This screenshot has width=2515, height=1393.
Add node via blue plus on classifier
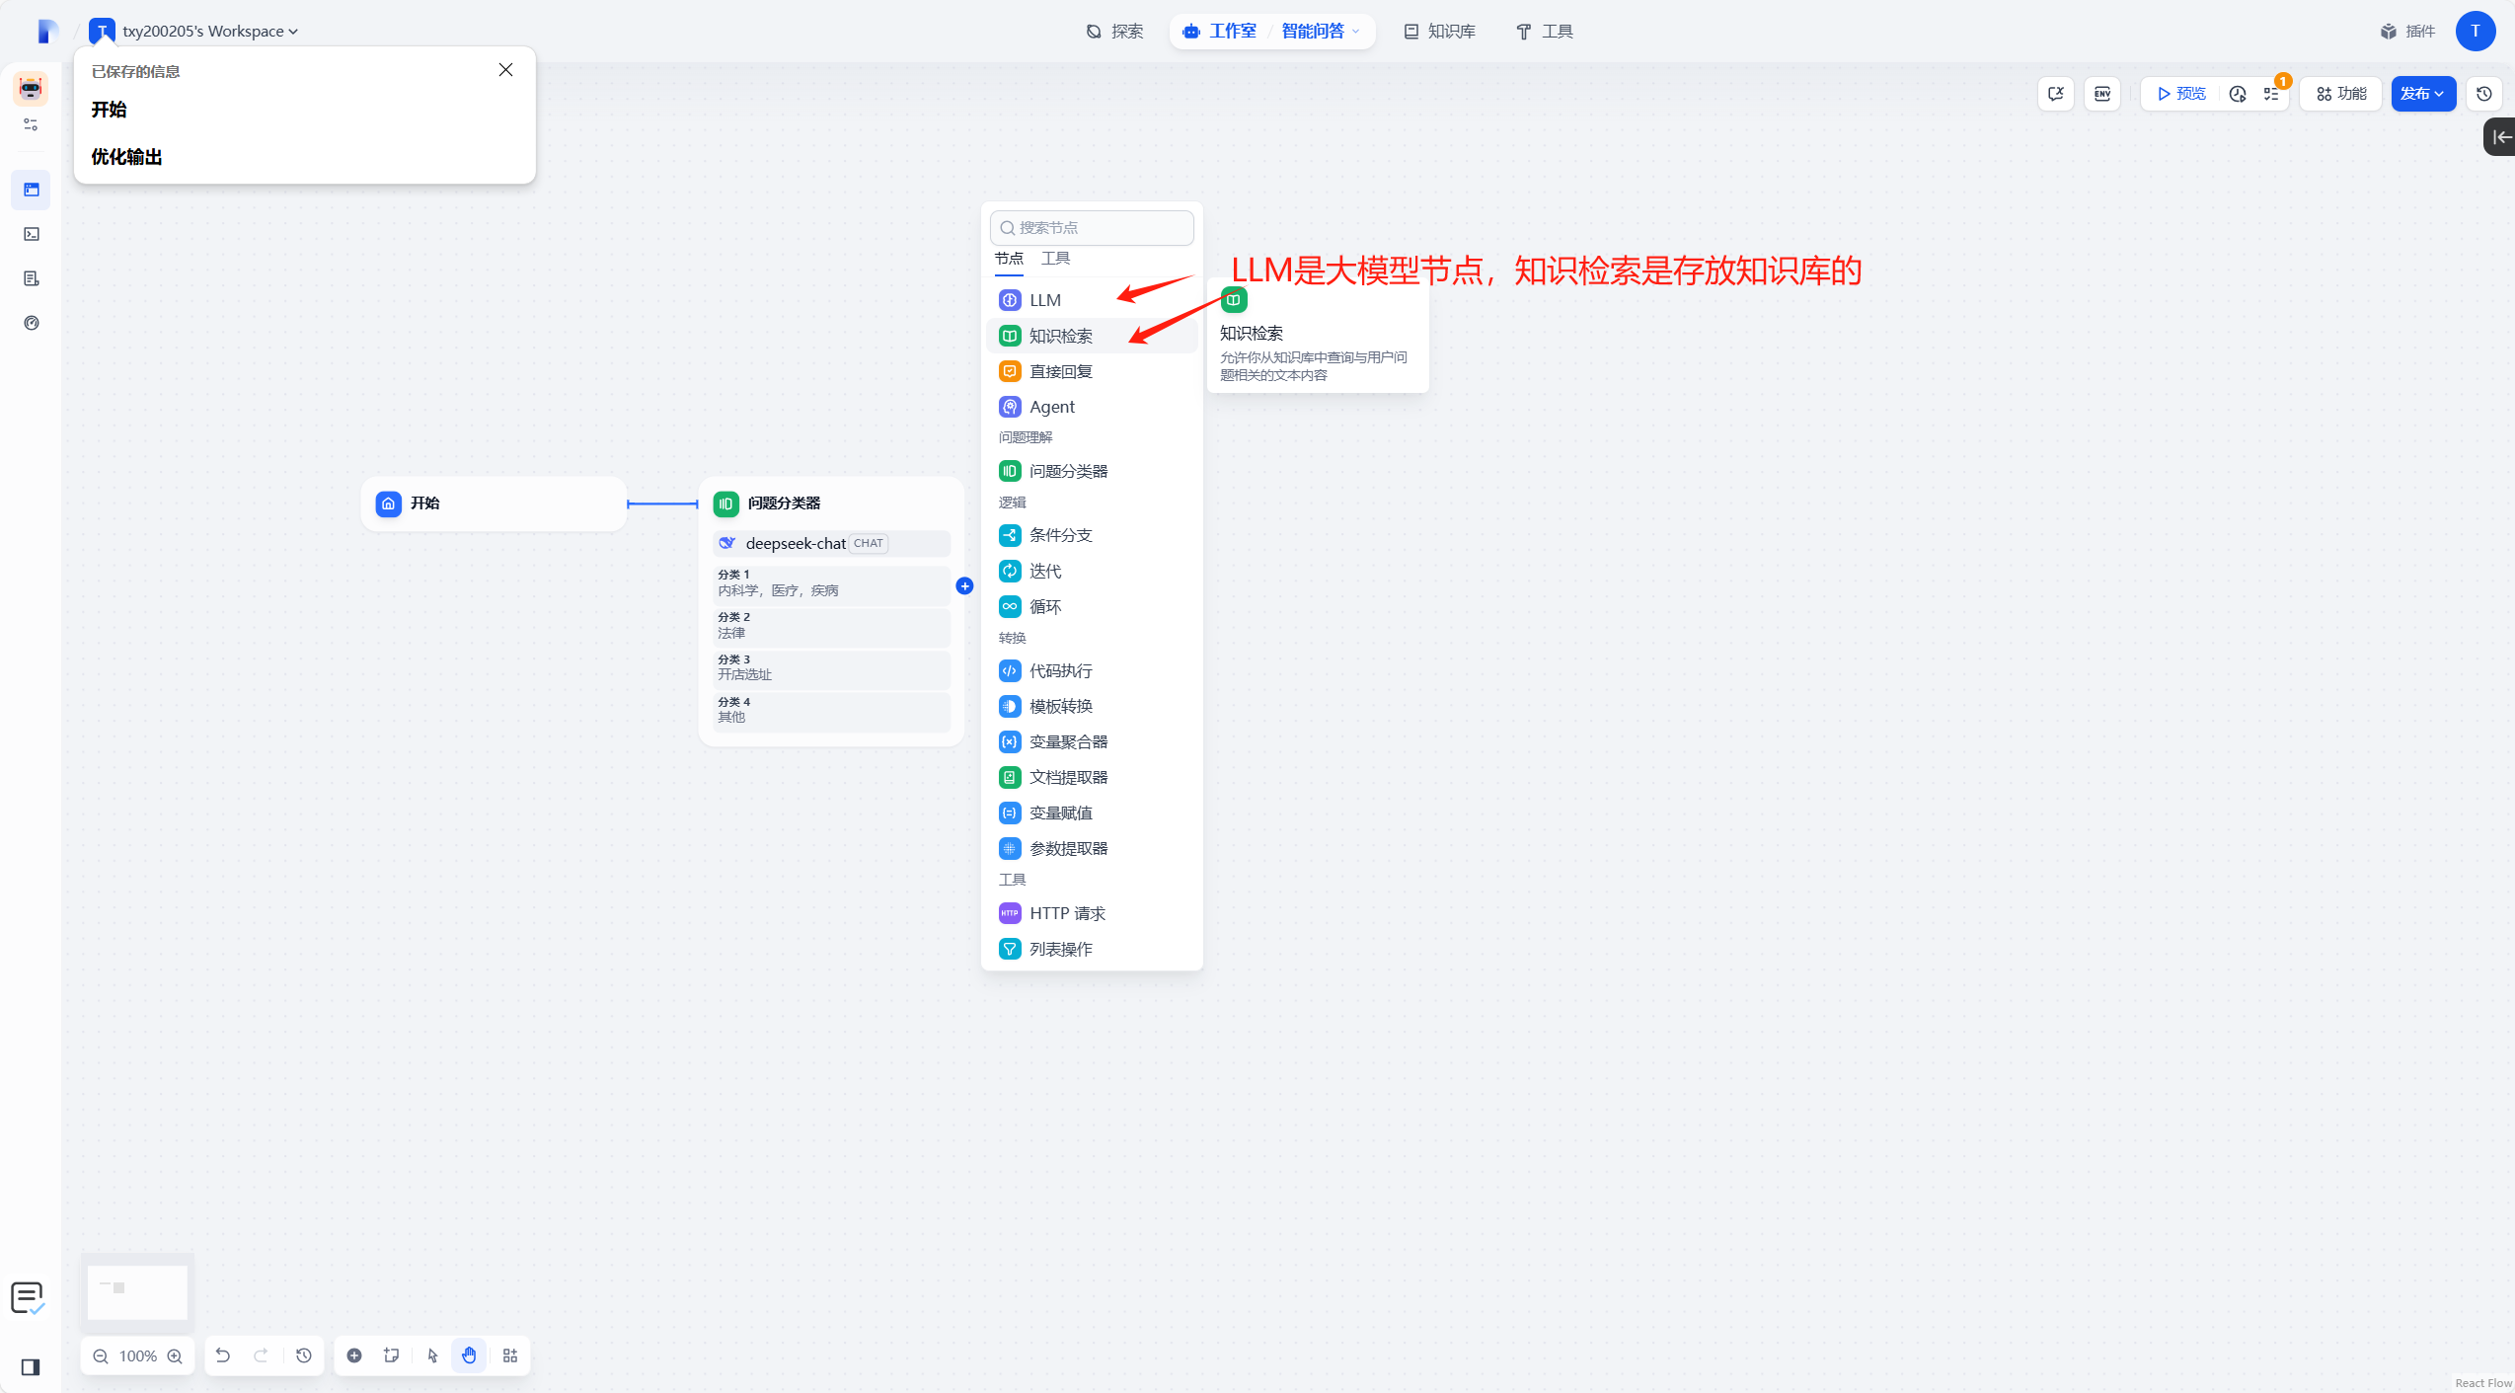click(964, 586)
